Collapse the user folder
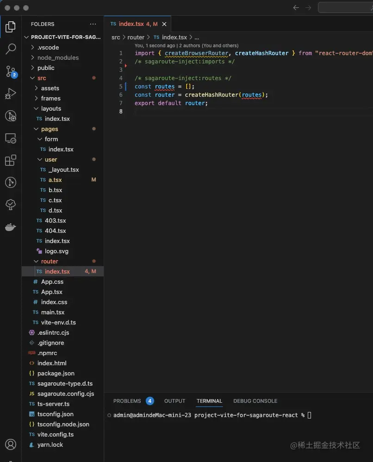This screenshot has height=462, width=373. (63, 159)
